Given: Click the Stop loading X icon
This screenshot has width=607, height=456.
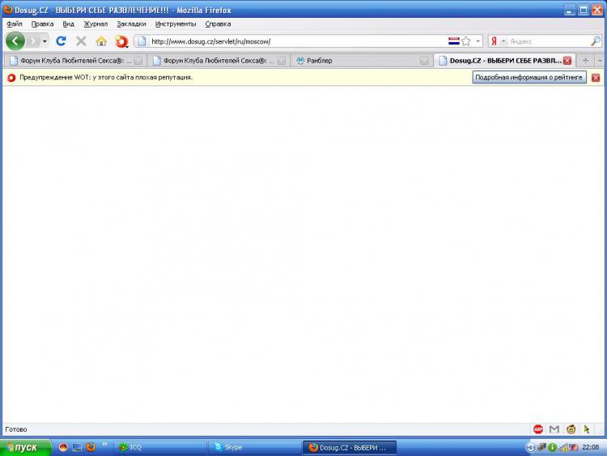Looking at the screenshot, I should click(x=81, y=41).
